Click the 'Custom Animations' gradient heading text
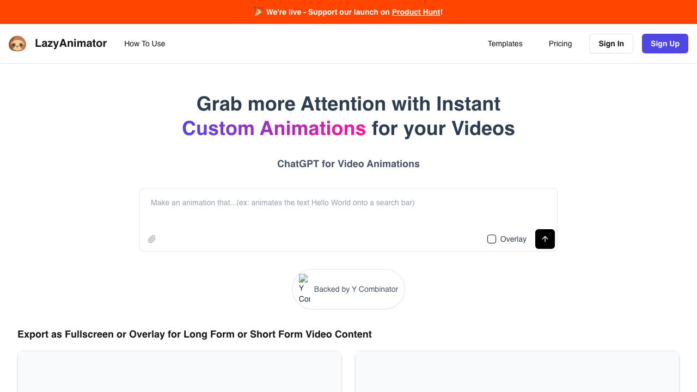 (274, 128)
